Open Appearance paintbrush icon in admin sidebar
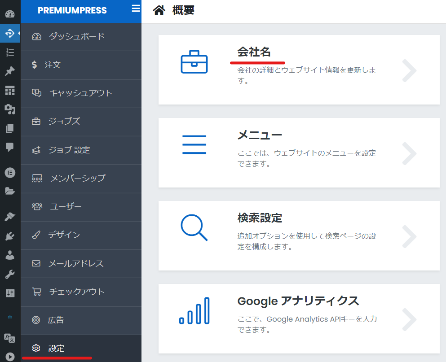Viewport: 446px width, 362px height. (10, 217)
